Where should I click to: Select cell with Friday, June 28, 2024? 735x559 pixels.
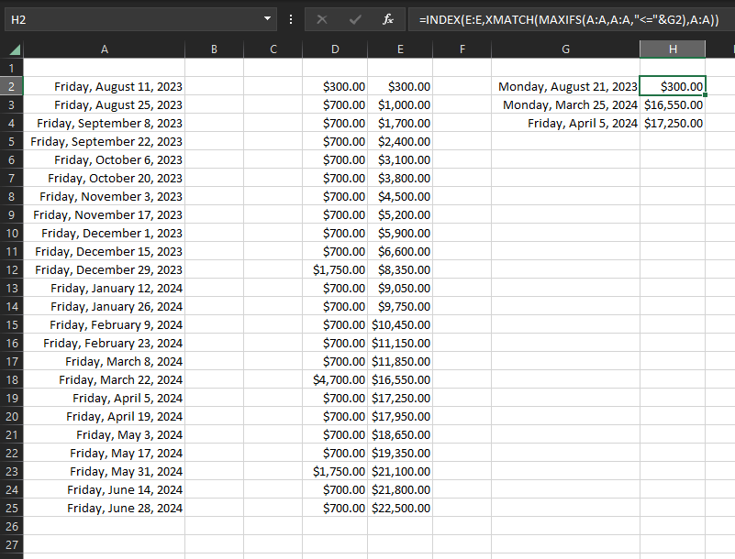point(104,509)
